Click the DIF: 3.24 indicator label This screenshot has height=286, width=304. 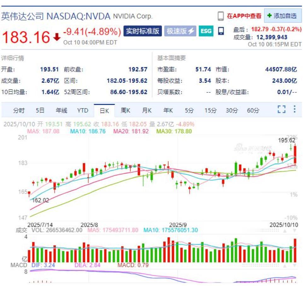coord(43,265)
